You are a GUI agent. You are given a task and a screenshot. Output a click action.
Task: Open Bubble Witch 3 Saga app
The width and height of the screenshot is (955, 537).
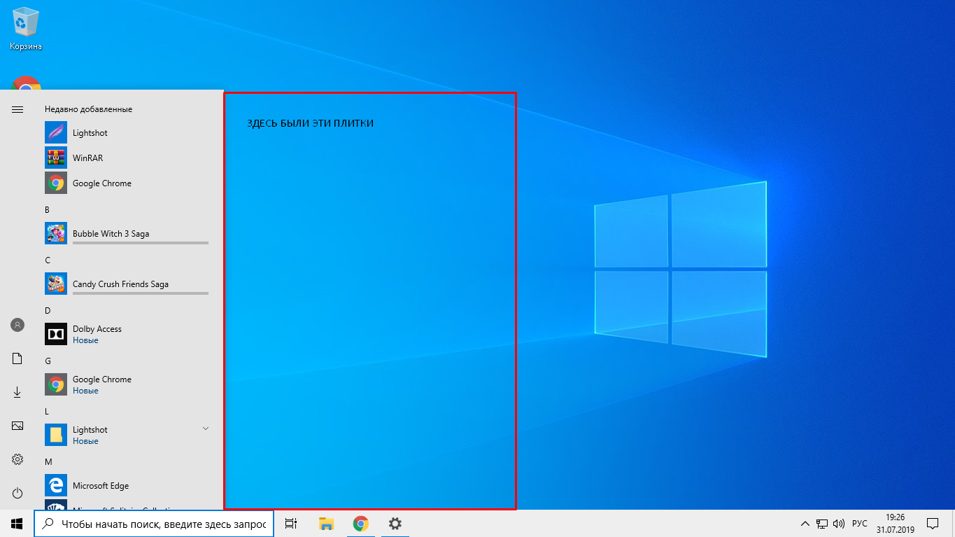[127, 234]
